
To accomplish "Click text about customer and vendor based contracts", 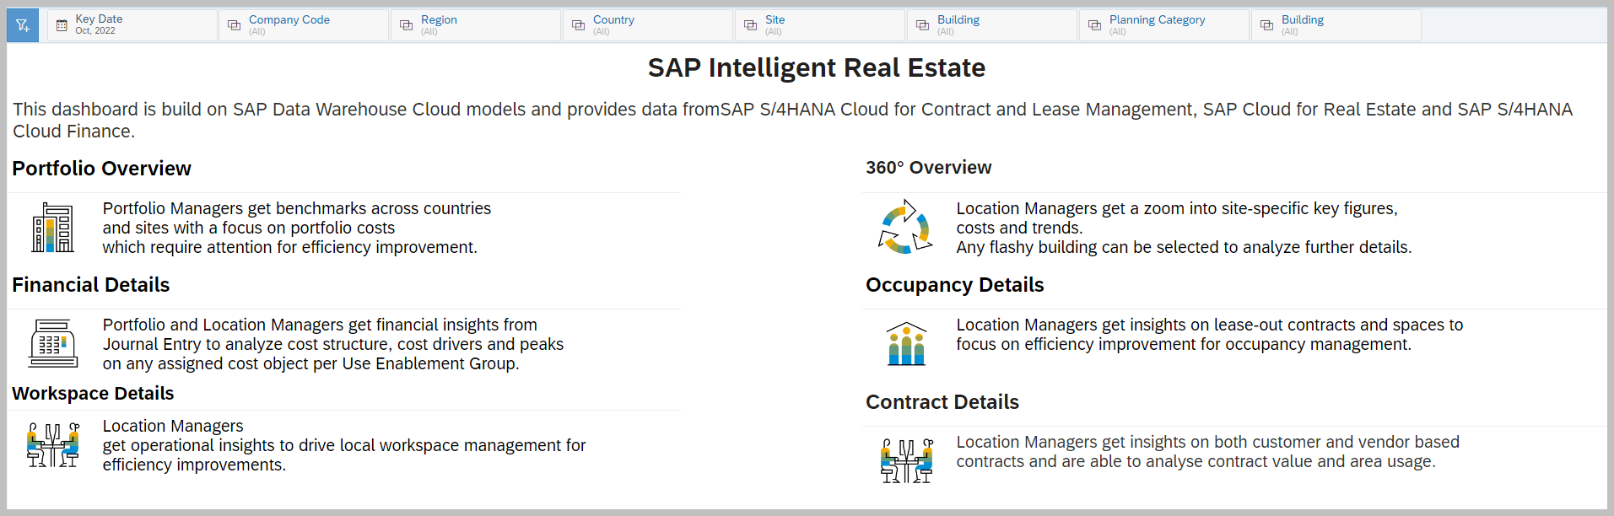I will [x=1208, y=452].
